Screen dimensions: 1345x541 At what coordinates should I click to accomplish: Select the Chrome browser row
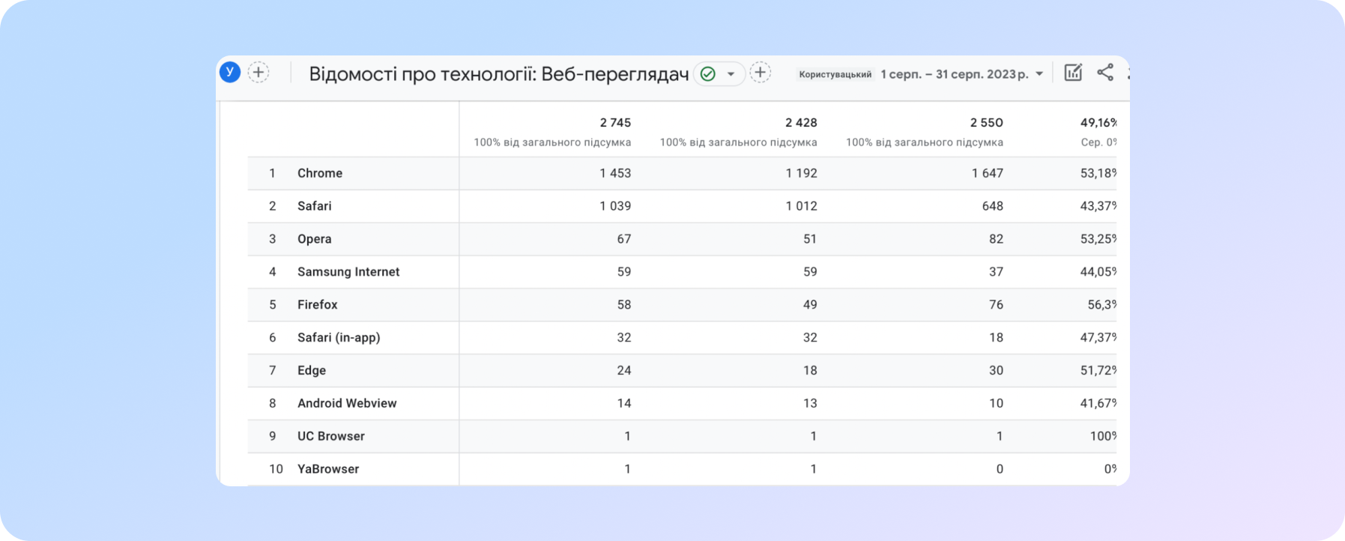click(x=682, y=173)
